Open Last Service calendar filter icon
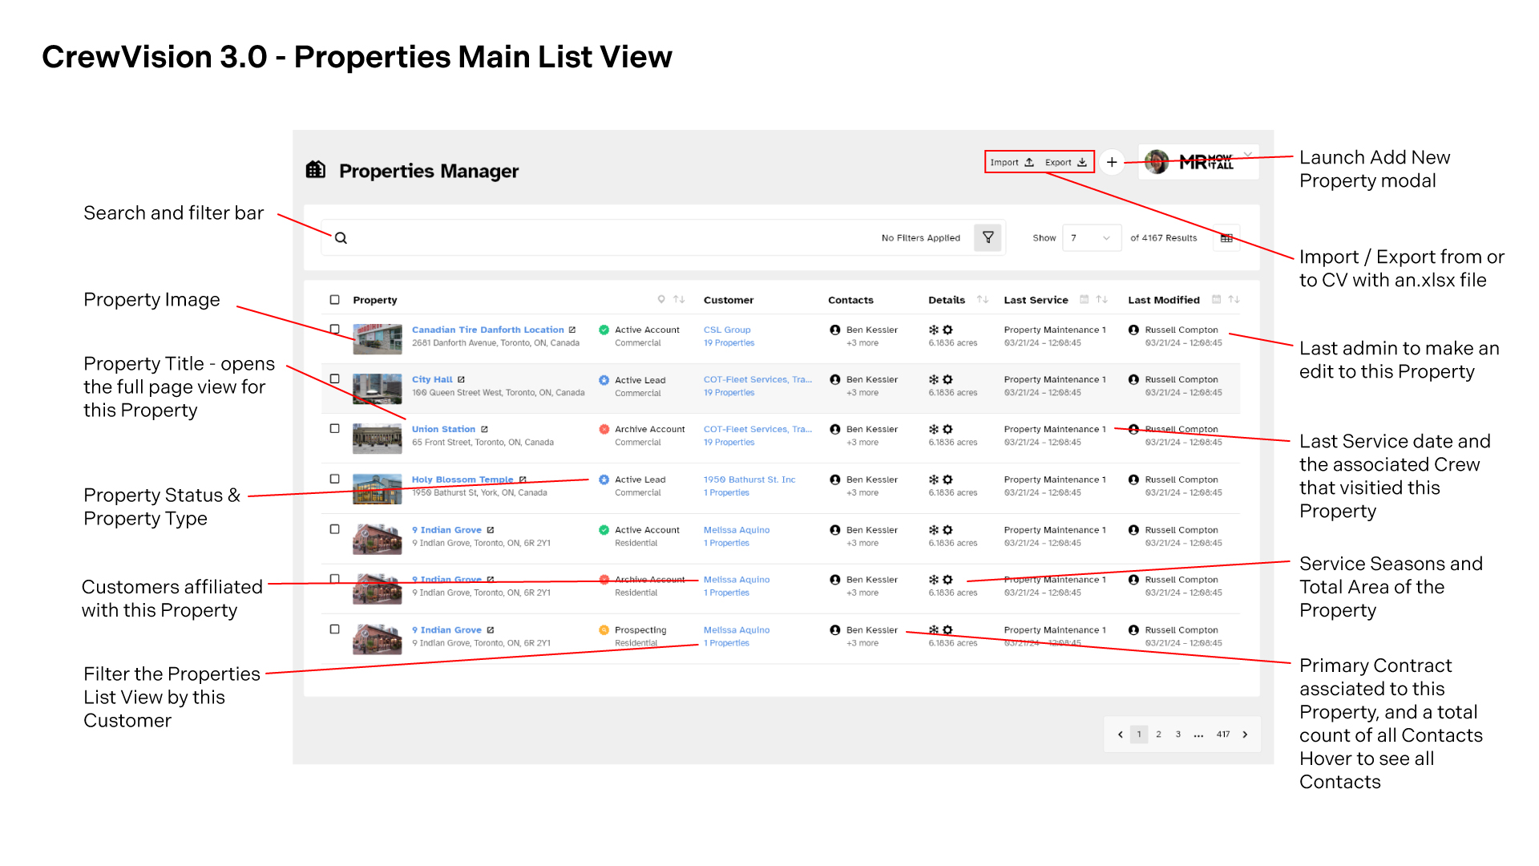Screen dimensions: 1539x866 [x=1085, y=299]
